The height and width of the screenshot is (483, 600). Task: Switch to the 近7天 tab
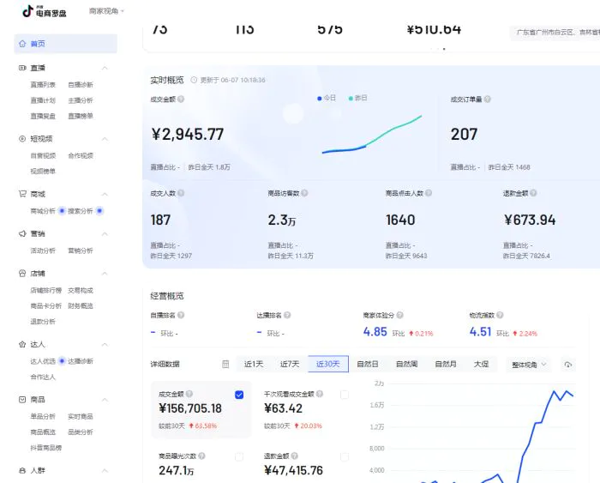[x=290, y=364]
